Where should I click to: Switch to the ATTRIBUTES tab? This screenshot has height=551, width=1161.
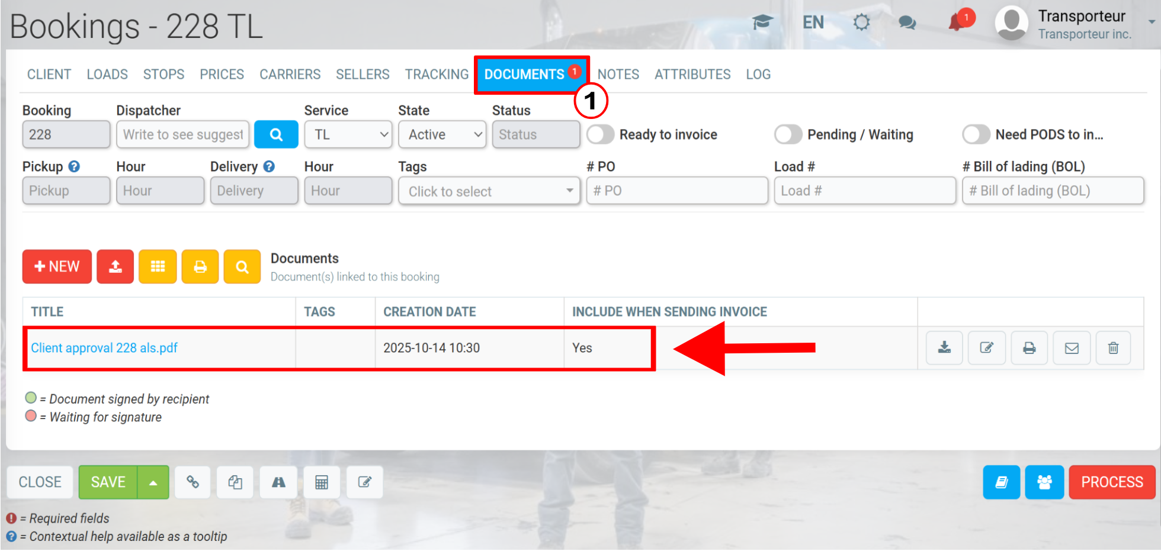click(692, 75)
